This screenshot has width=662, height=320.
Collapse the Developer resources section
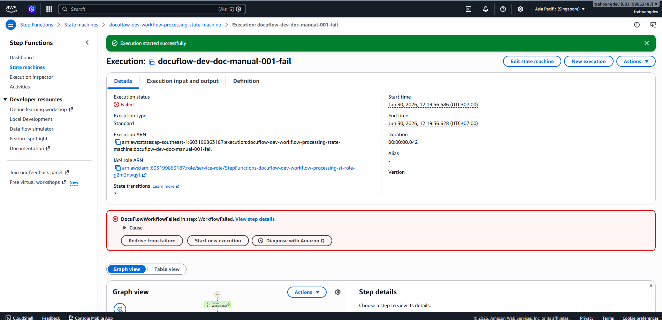pos(5,99)
